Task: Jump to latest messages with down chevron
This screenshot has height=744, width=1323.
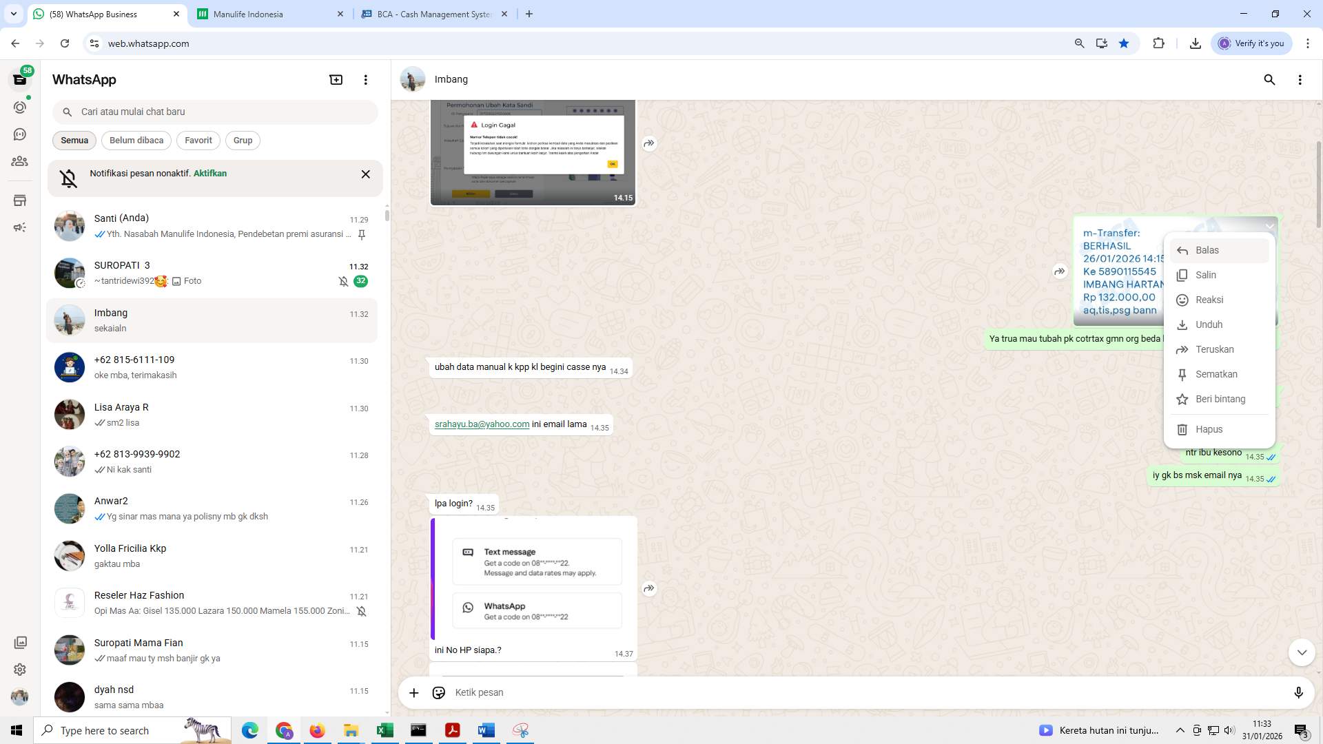Action: click(1302, 652)
